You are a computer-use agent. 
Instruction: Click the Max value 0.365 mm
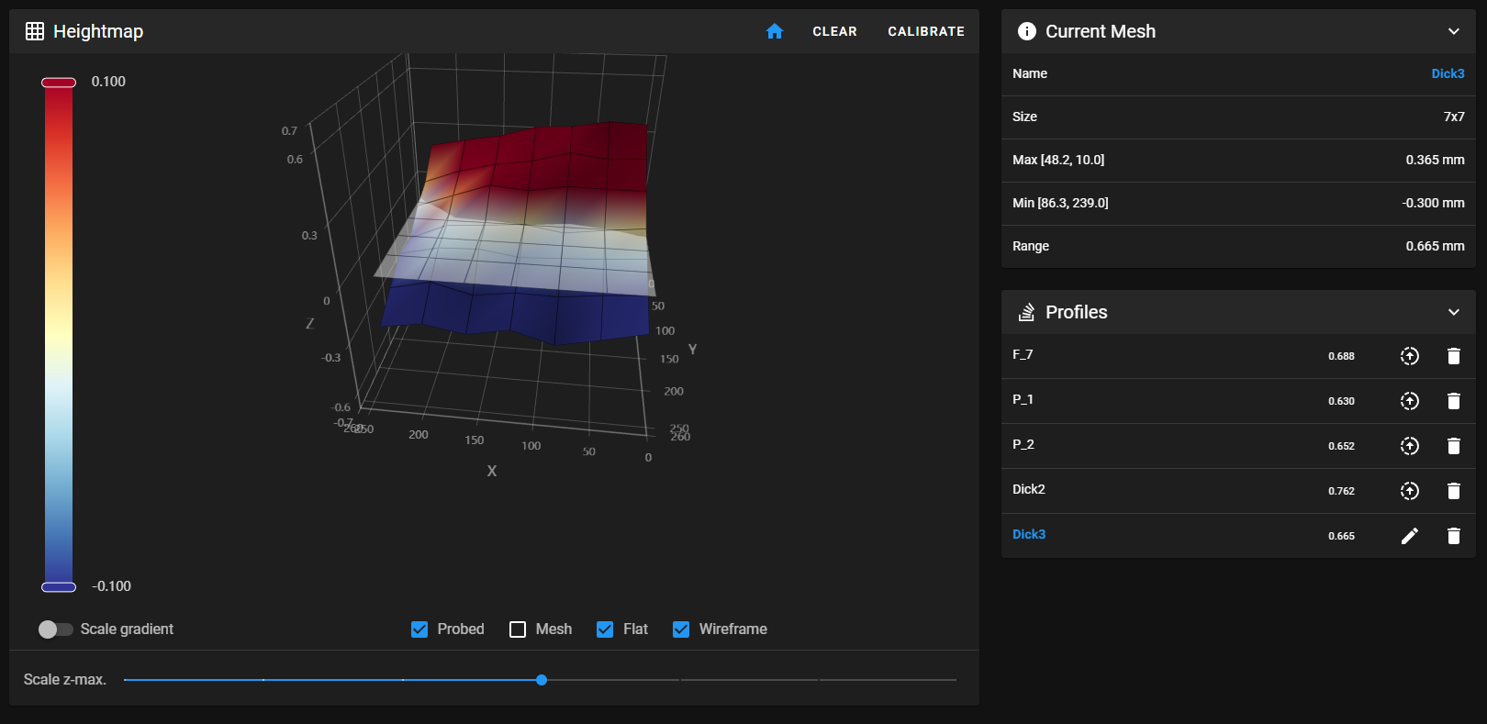click(x=1436, y=160)
